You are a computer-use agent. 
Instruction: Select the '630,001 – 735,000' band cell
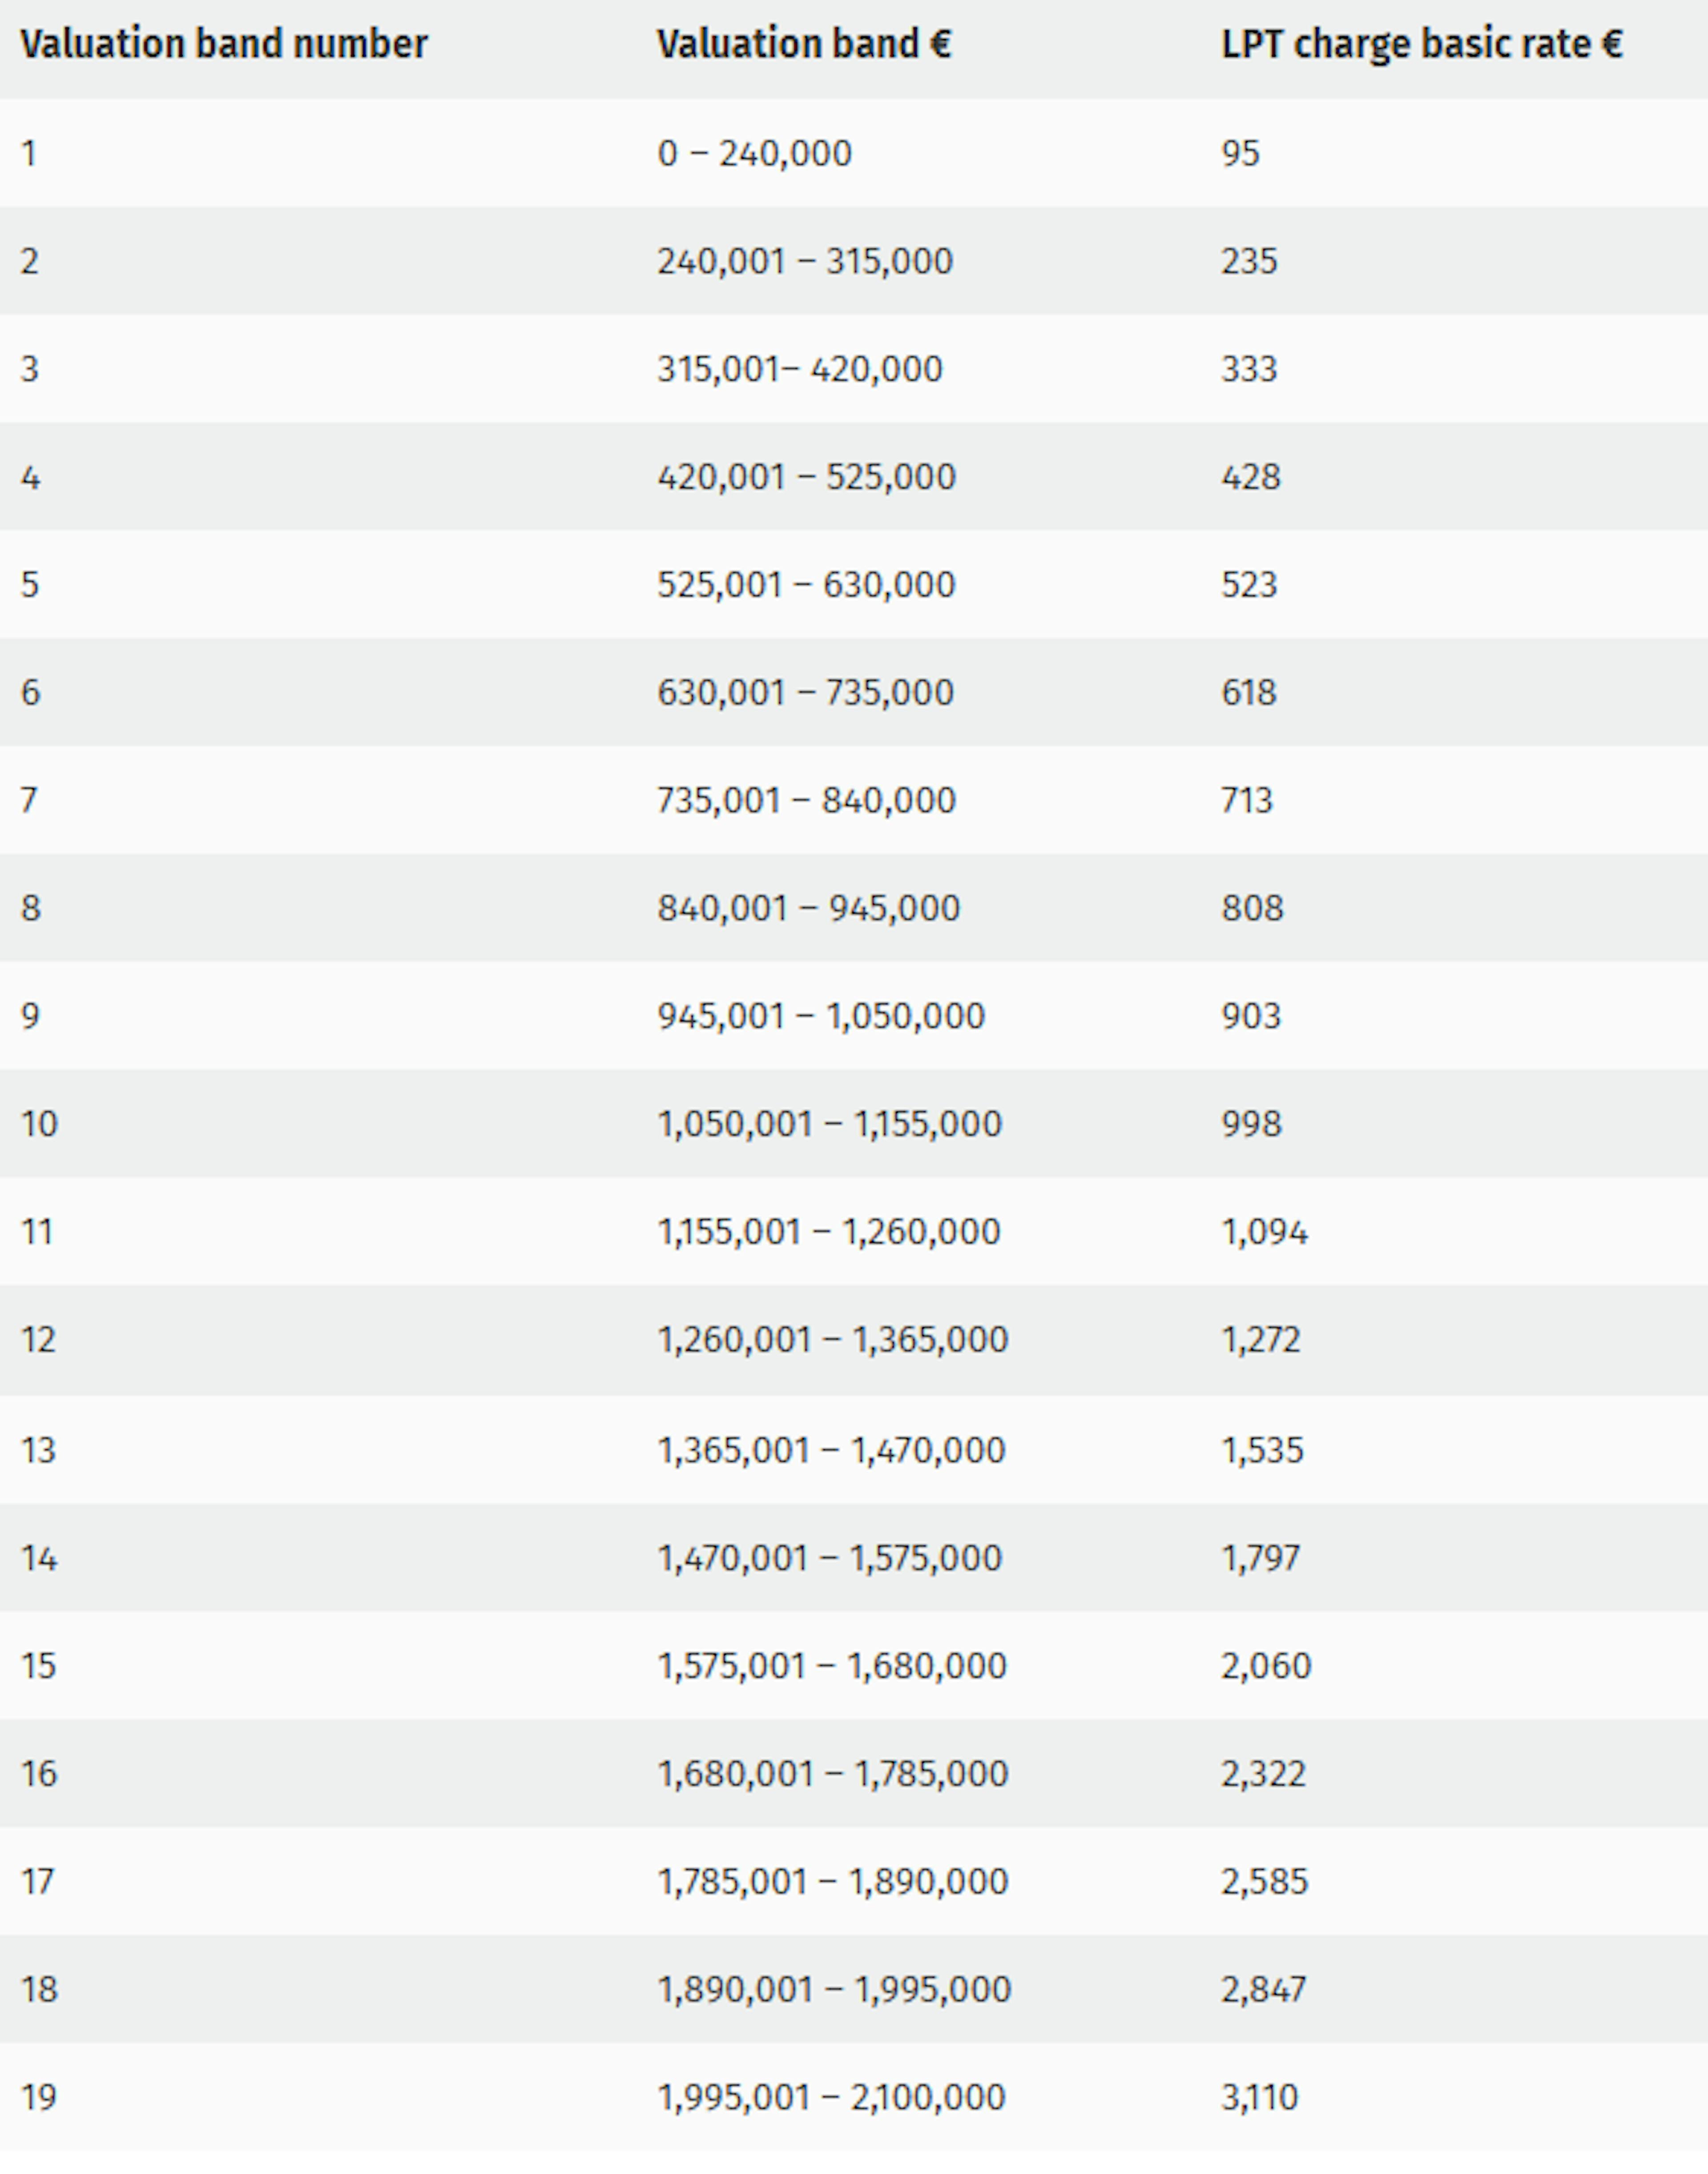tap(805, 693)
